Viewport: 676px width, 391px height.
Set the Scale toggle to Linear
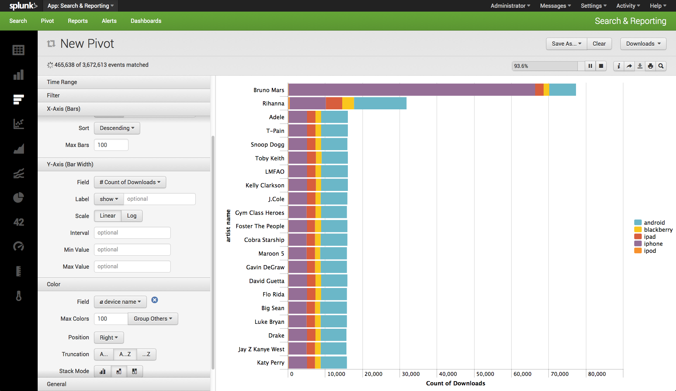(107, 216)
